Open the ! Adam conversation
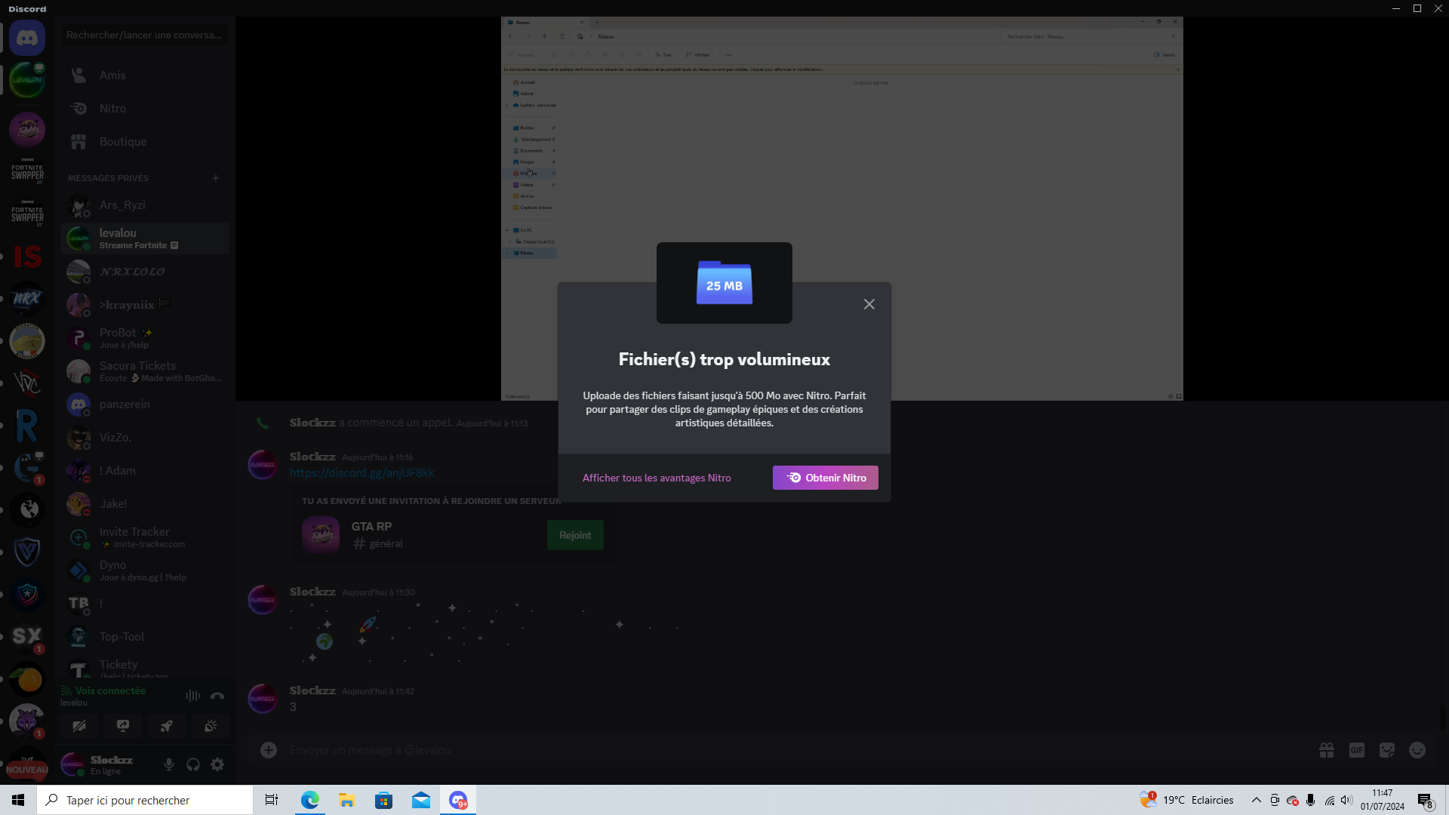This screenshot has width=1449, height=815. pos(145,471)
